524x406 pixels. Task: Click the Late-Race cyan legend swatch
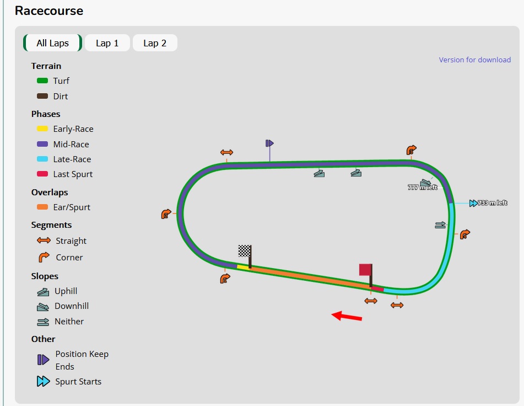42,159
